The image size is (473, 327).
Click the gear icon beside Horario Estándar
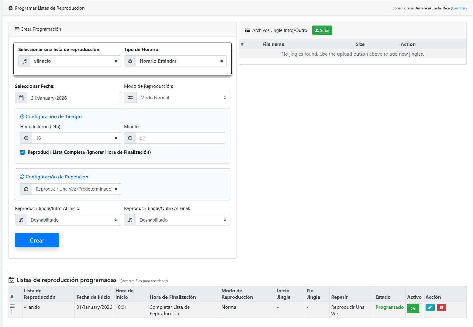[x=130, y=61]
